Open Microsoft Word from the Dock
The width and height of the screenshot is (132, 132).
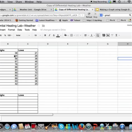pos(75,126)
